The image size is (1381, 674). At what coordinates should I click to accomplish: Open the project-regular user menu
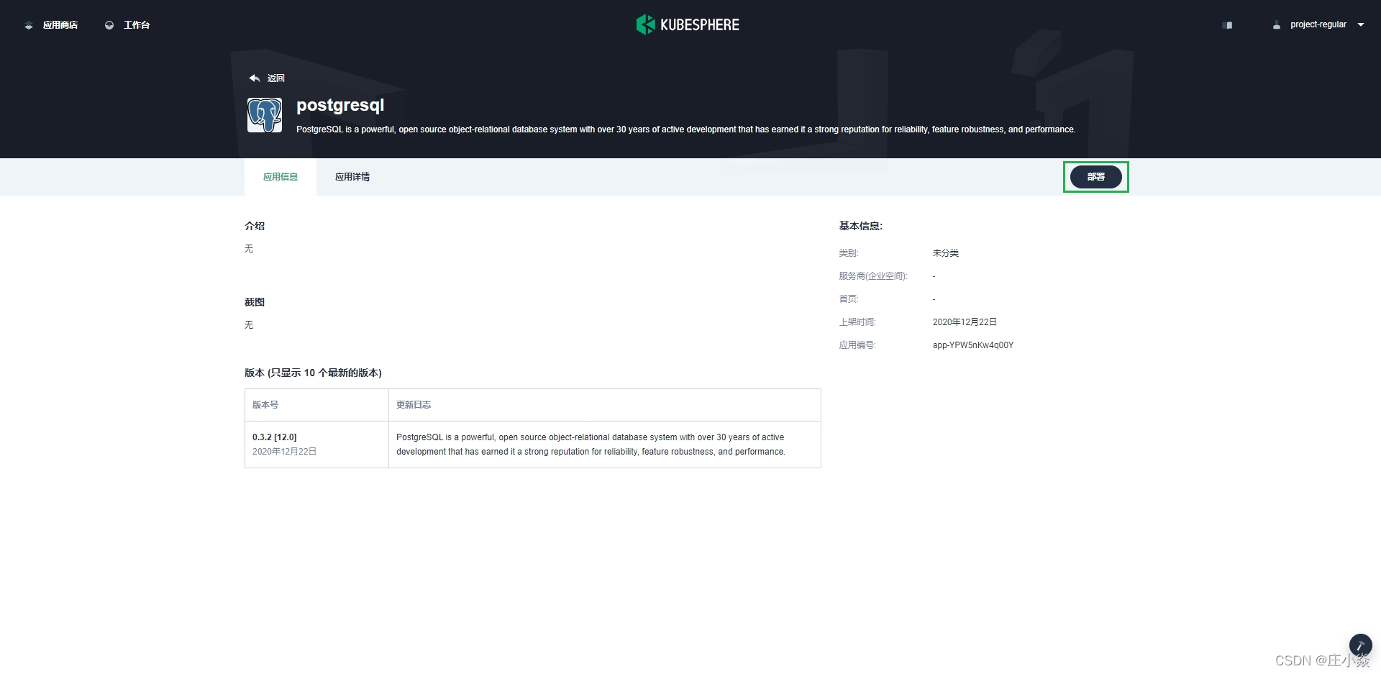(x=1318, y=24)
